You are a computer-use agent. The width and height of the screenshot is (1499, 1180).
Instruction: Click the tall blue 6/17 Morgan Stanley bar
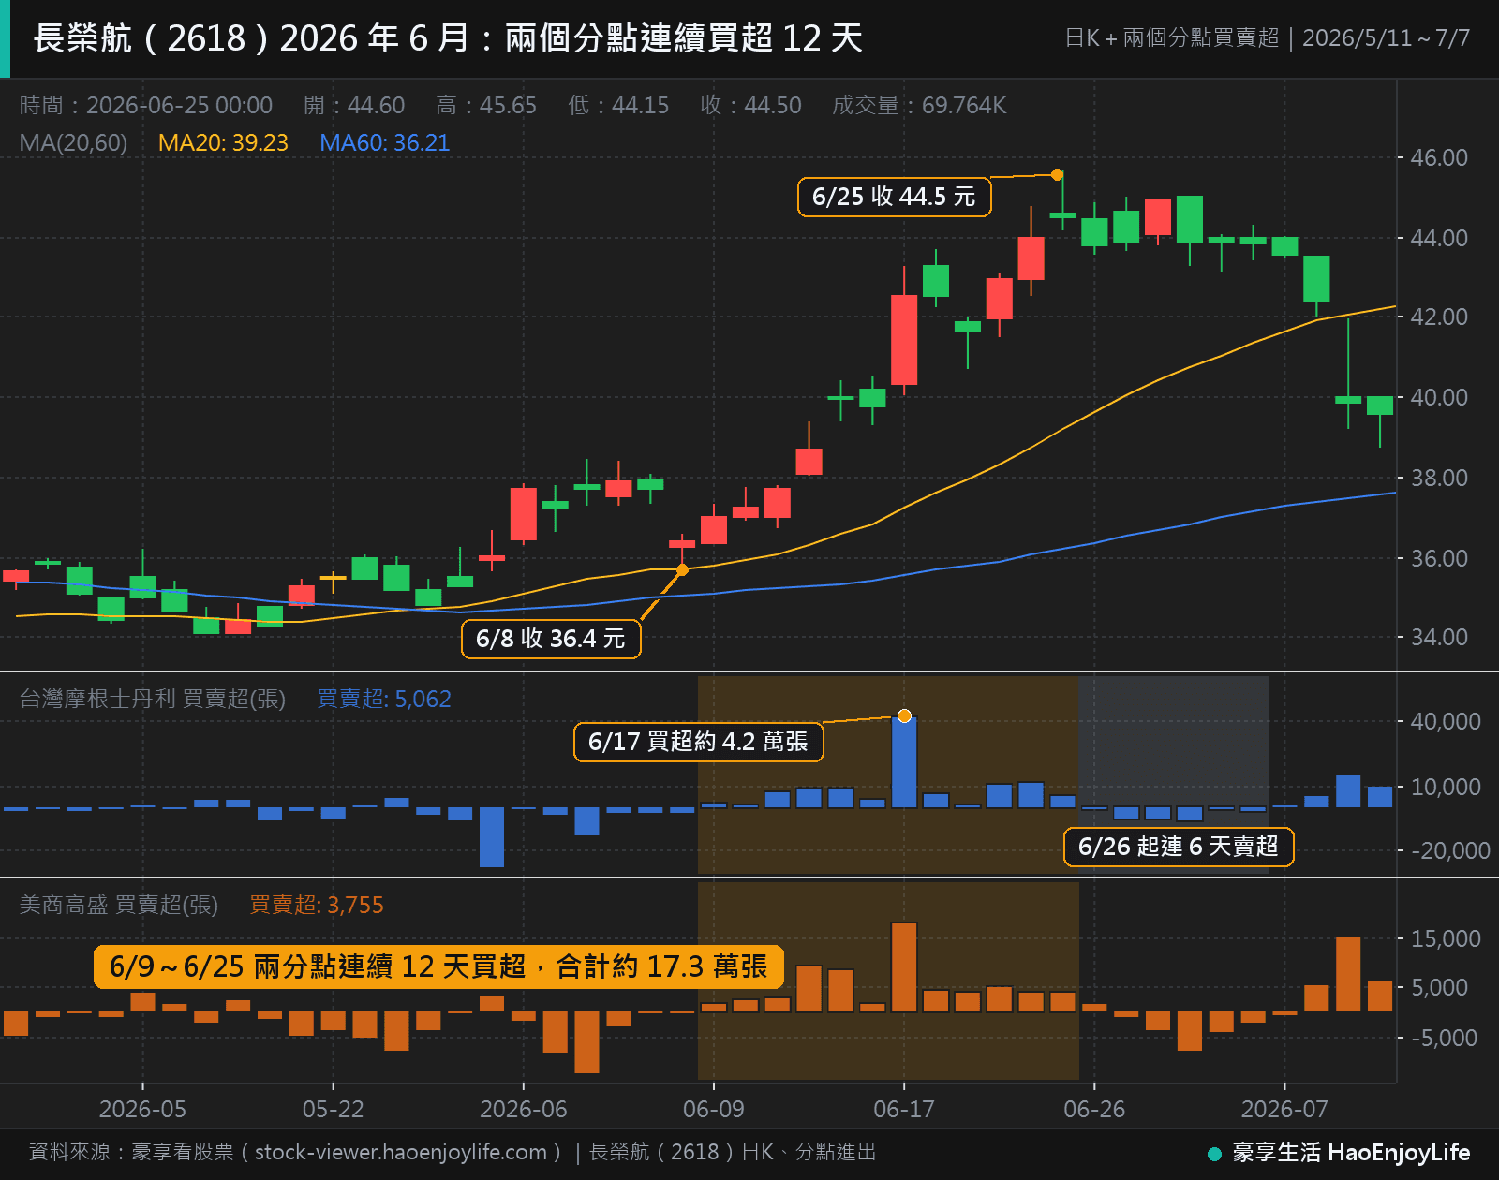[904, 762]
